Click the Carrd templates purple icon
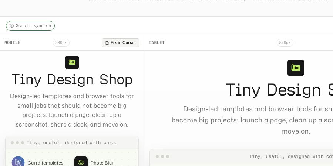The image size is (333, 166). click(x=18, y=161)
